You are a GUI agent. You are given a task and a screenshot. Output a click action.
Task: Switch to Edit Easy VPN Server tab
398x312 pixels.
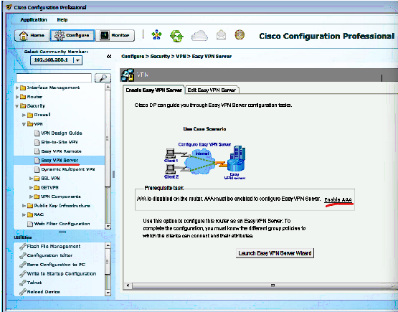(x=212, y=90)
